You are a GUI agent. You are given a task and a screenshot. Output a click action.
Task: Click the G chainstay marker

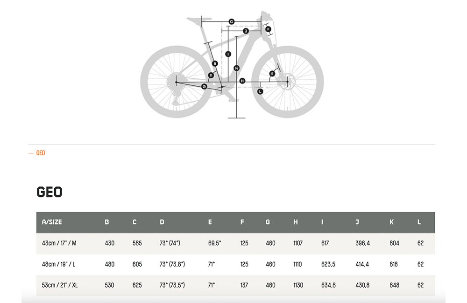pos(204,87)
